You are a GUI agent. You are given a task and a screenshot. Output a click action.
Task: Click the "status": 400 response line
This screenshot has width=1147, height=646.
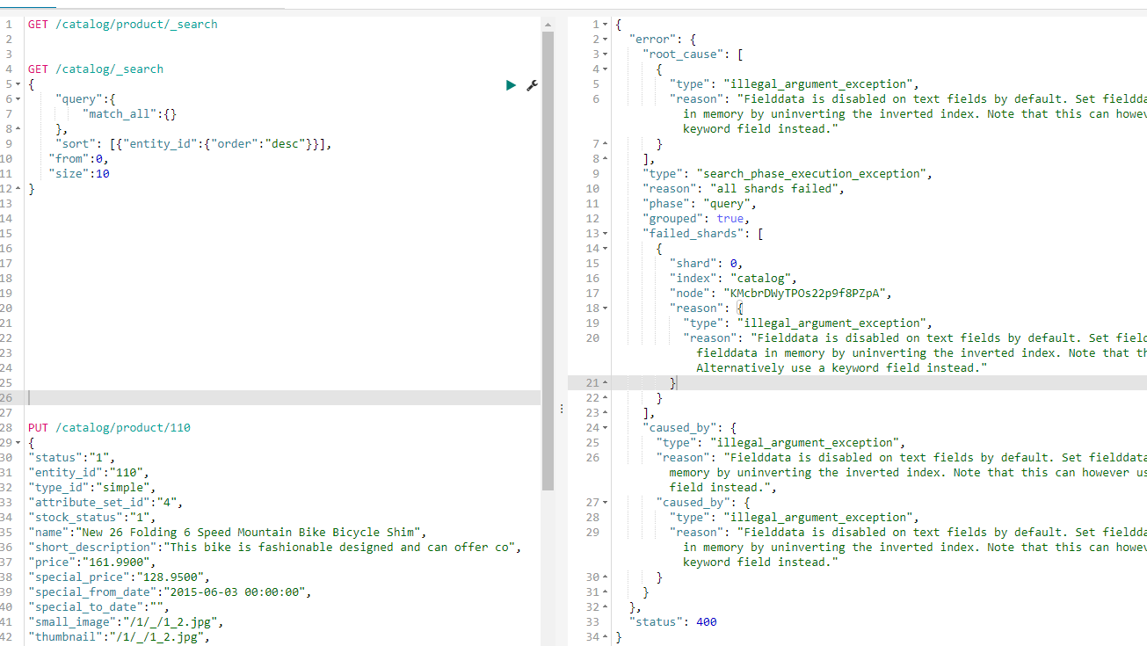tap(672, 622)
